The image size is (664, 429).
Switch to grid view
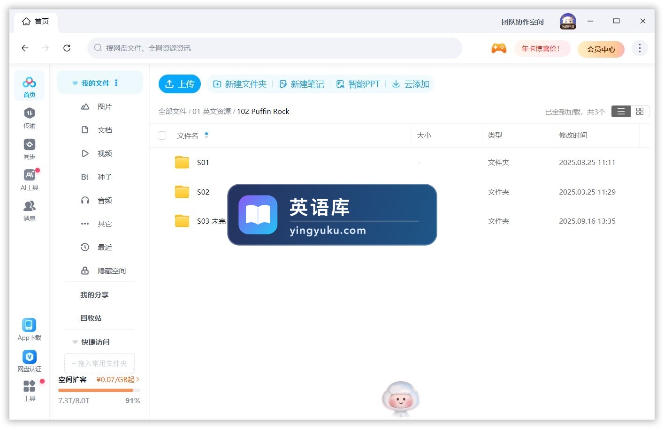(640, 111)
